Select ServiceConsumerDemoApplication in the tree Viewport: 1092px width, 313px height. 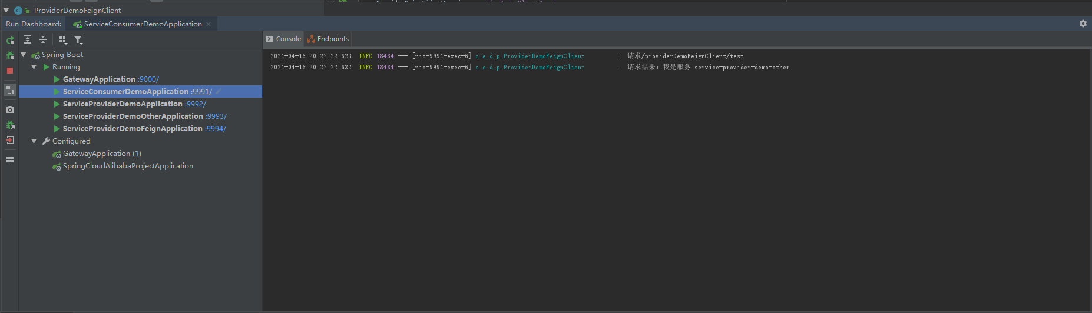125,92
